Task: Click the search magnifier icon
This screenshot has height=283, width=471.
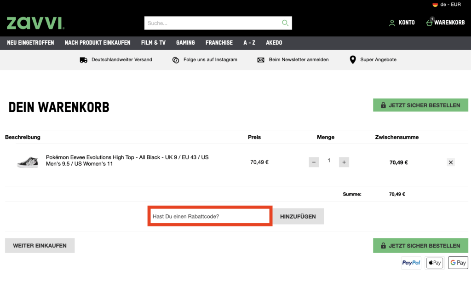Action: click(x=285, y=23)
